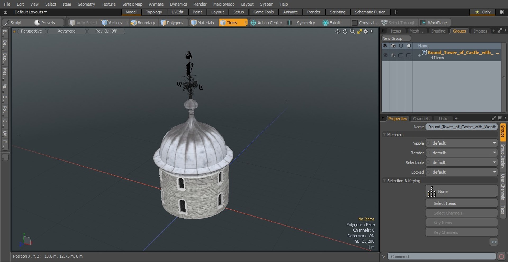
Task: Click the Key Channels button
Action: coord(461,232)
